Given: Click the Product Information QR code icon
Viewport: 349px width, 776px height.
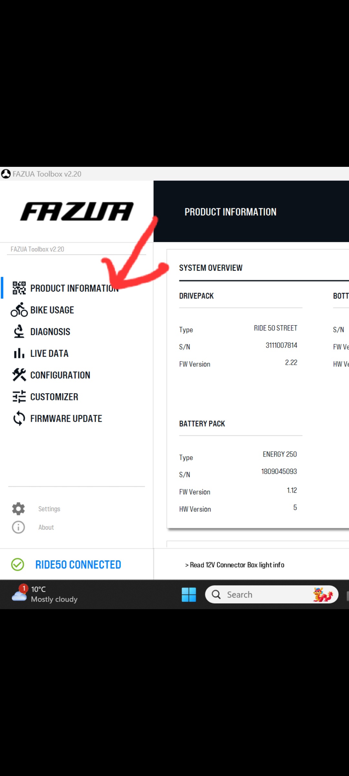Looking at the screenshot, I should [x=19, y=288].
